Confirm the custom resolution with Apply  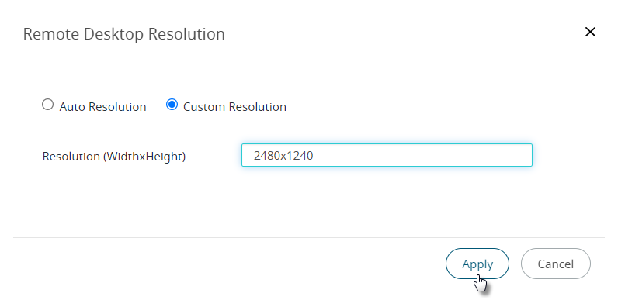477,264
